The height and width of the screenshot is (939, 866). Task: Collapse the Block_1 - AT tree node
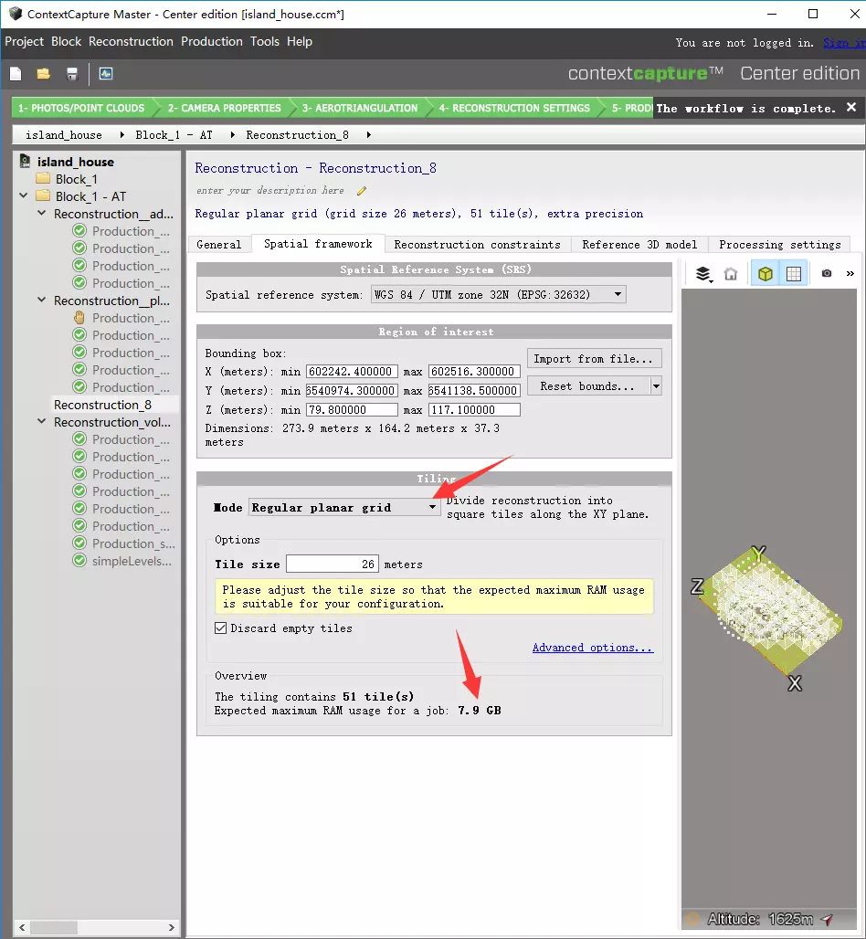pyautogui.click(x=24, y=195)
